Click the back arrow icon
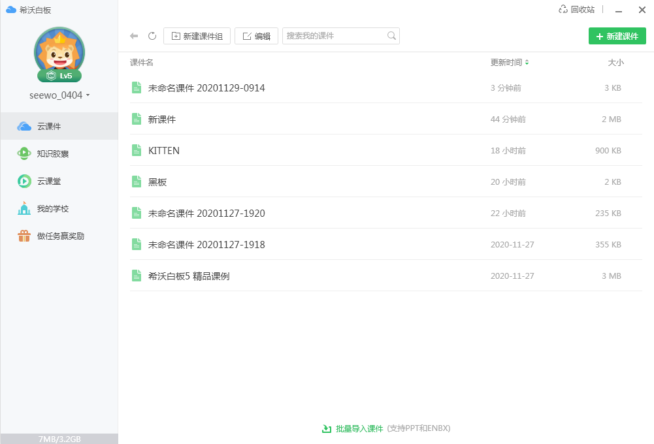This screenshot has height=444, width=654. click(x=134, y=37)
